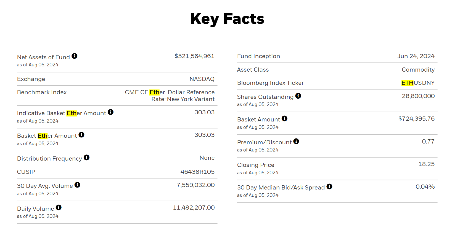Click the Fund Inception date Jun 24, 2024
The image size is (460, 233).
(416, 56)
